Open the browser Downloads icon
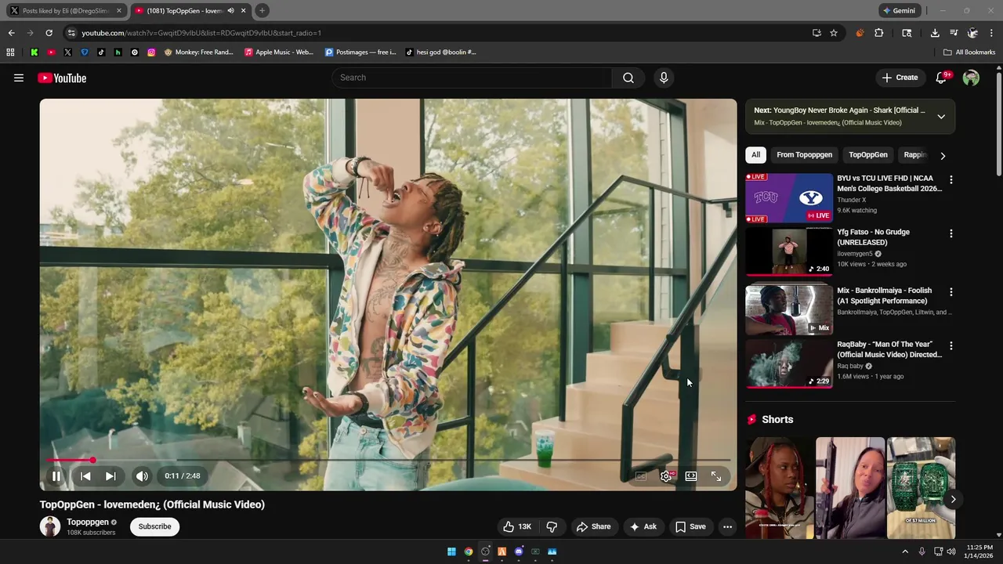This screenshot has width=1003, height=564. coord(935,33)
